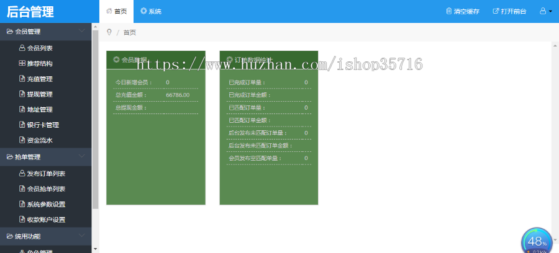This screenshot has width=559, height=253.
Task: Click the 总提现金额 label
Action: tap(131, 108)
